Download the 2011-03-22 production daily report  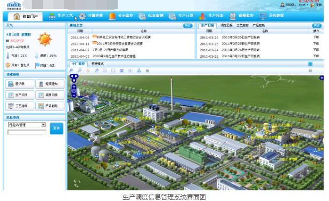[316, 56]
